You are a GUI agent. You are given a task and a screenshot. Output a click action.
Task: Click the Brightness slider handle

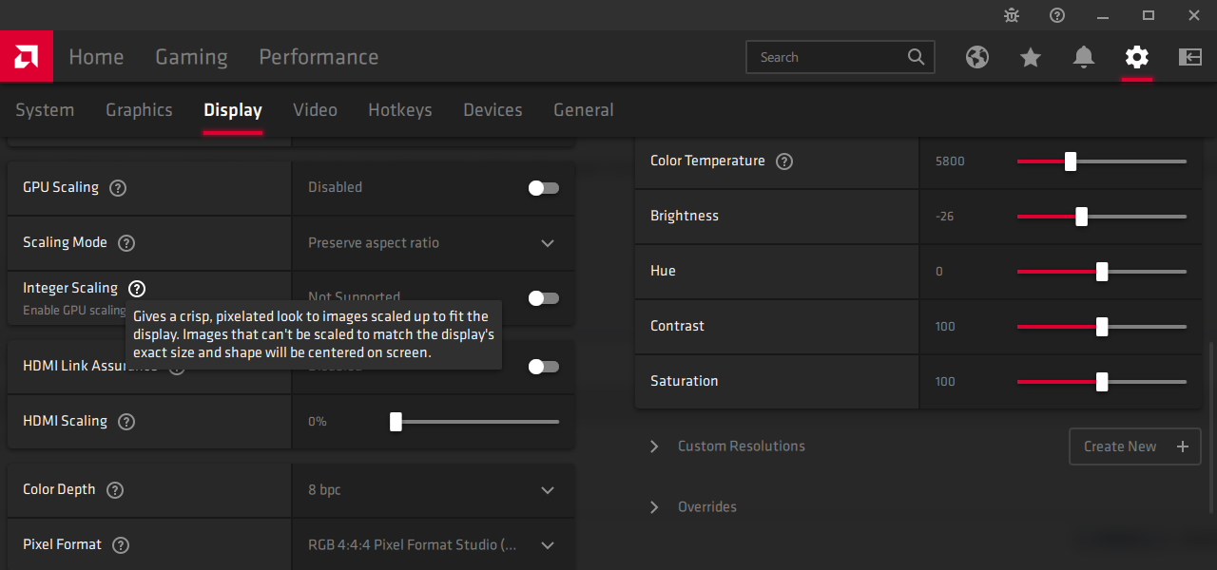coord(1081,217)
